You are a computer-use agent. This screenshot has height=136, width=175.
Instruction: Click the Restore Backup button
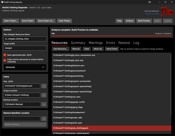tap(25, 125)
